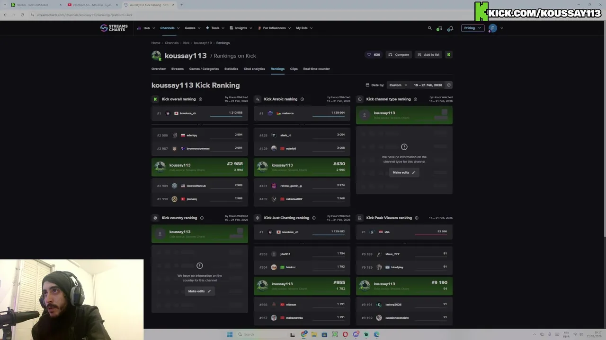Expand the Channels menu
Image resolution: width=606 pixels, height=340 pixels.
click(169, 28)
